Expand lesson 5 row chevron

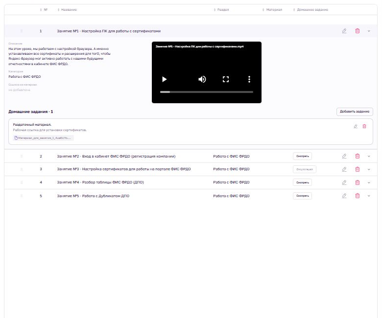(369, 196)
